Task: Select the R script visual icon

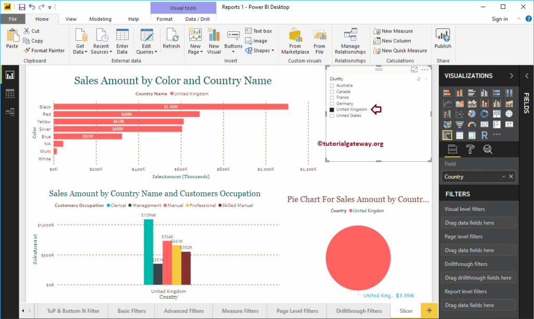Action: click(484, 135)
